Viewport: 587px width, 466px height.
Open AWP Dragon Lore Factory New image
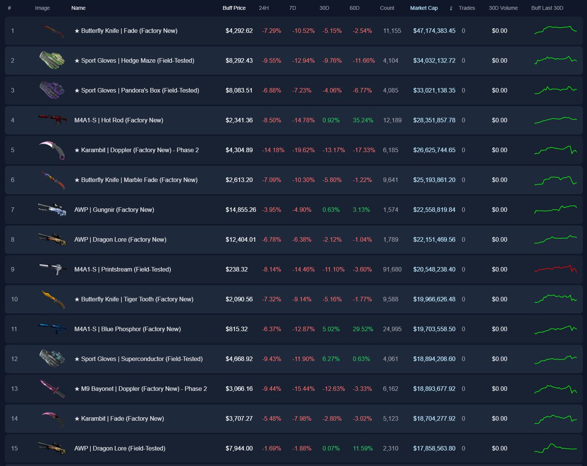tap(52, 239)
